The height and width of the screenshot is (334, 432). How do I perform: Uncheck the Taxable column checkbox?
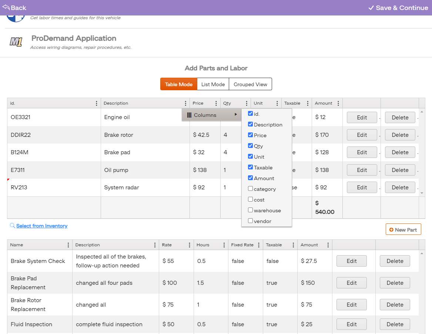tap(251, 167)
